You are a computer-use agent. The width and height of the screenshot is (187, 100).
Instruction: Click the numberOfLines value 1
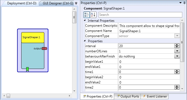120,51
